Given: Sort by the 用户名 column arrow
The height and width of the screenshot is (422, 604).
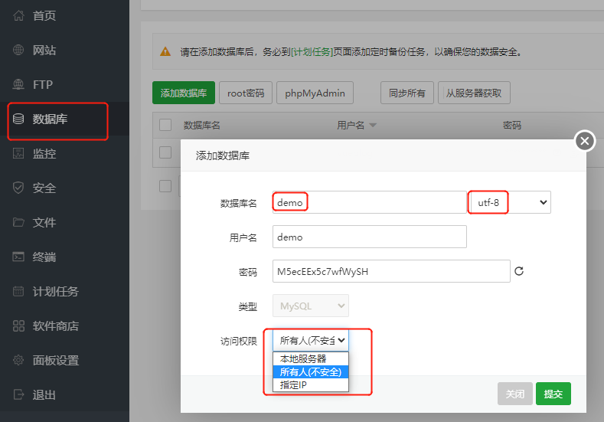Looking at the screenshot, I should [x=373, y=126].
